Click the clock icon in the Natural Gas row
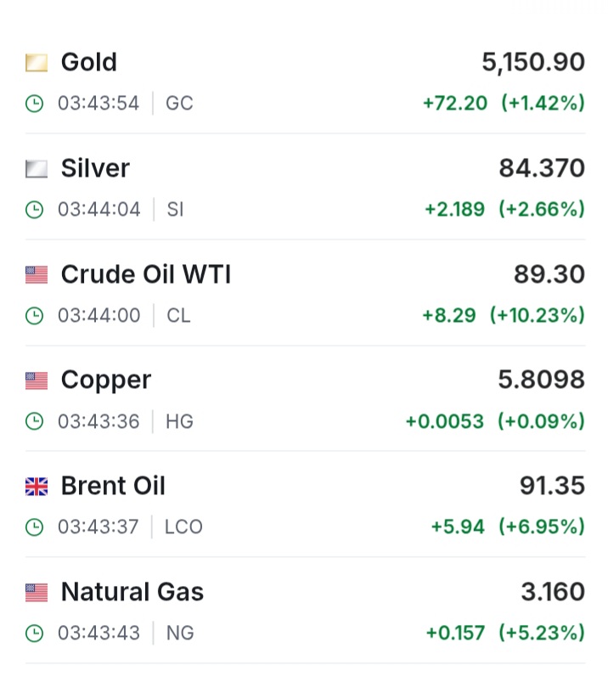 (34, 633)
